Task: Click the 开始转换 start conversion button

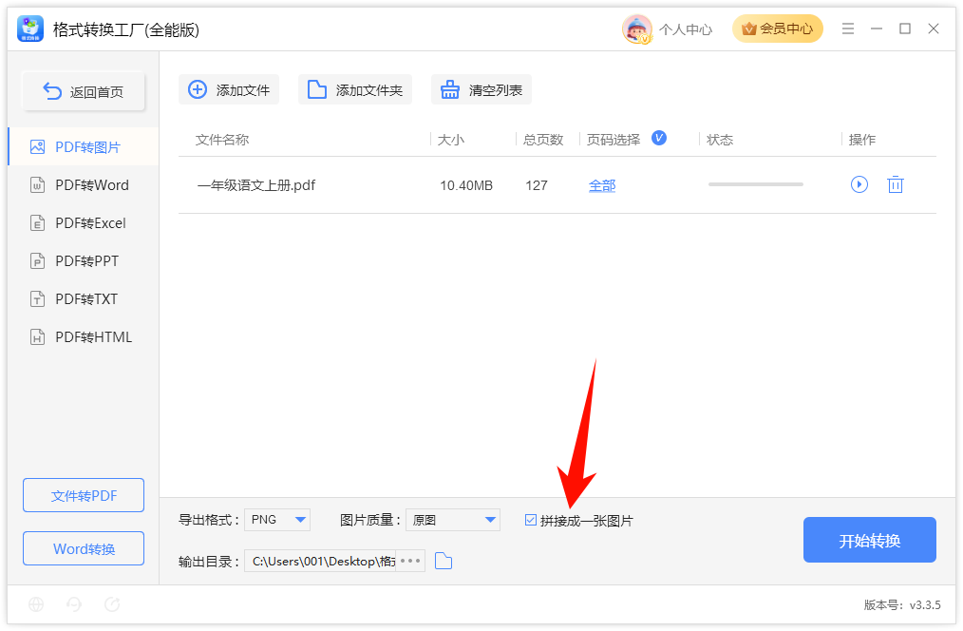Action: point(870,540)
